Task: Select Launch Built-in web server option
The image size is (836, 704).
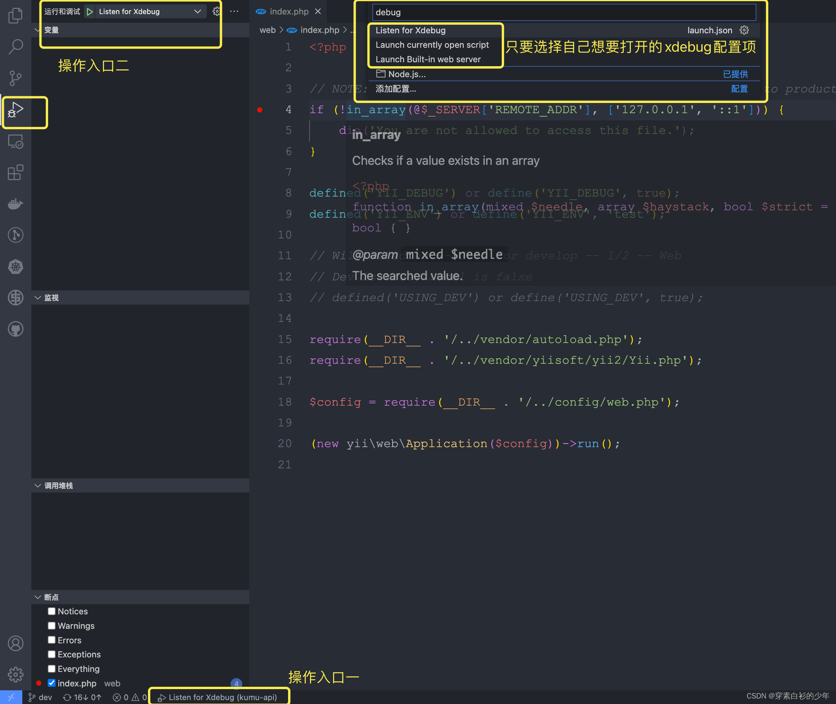Action: [x=428, y=60]
